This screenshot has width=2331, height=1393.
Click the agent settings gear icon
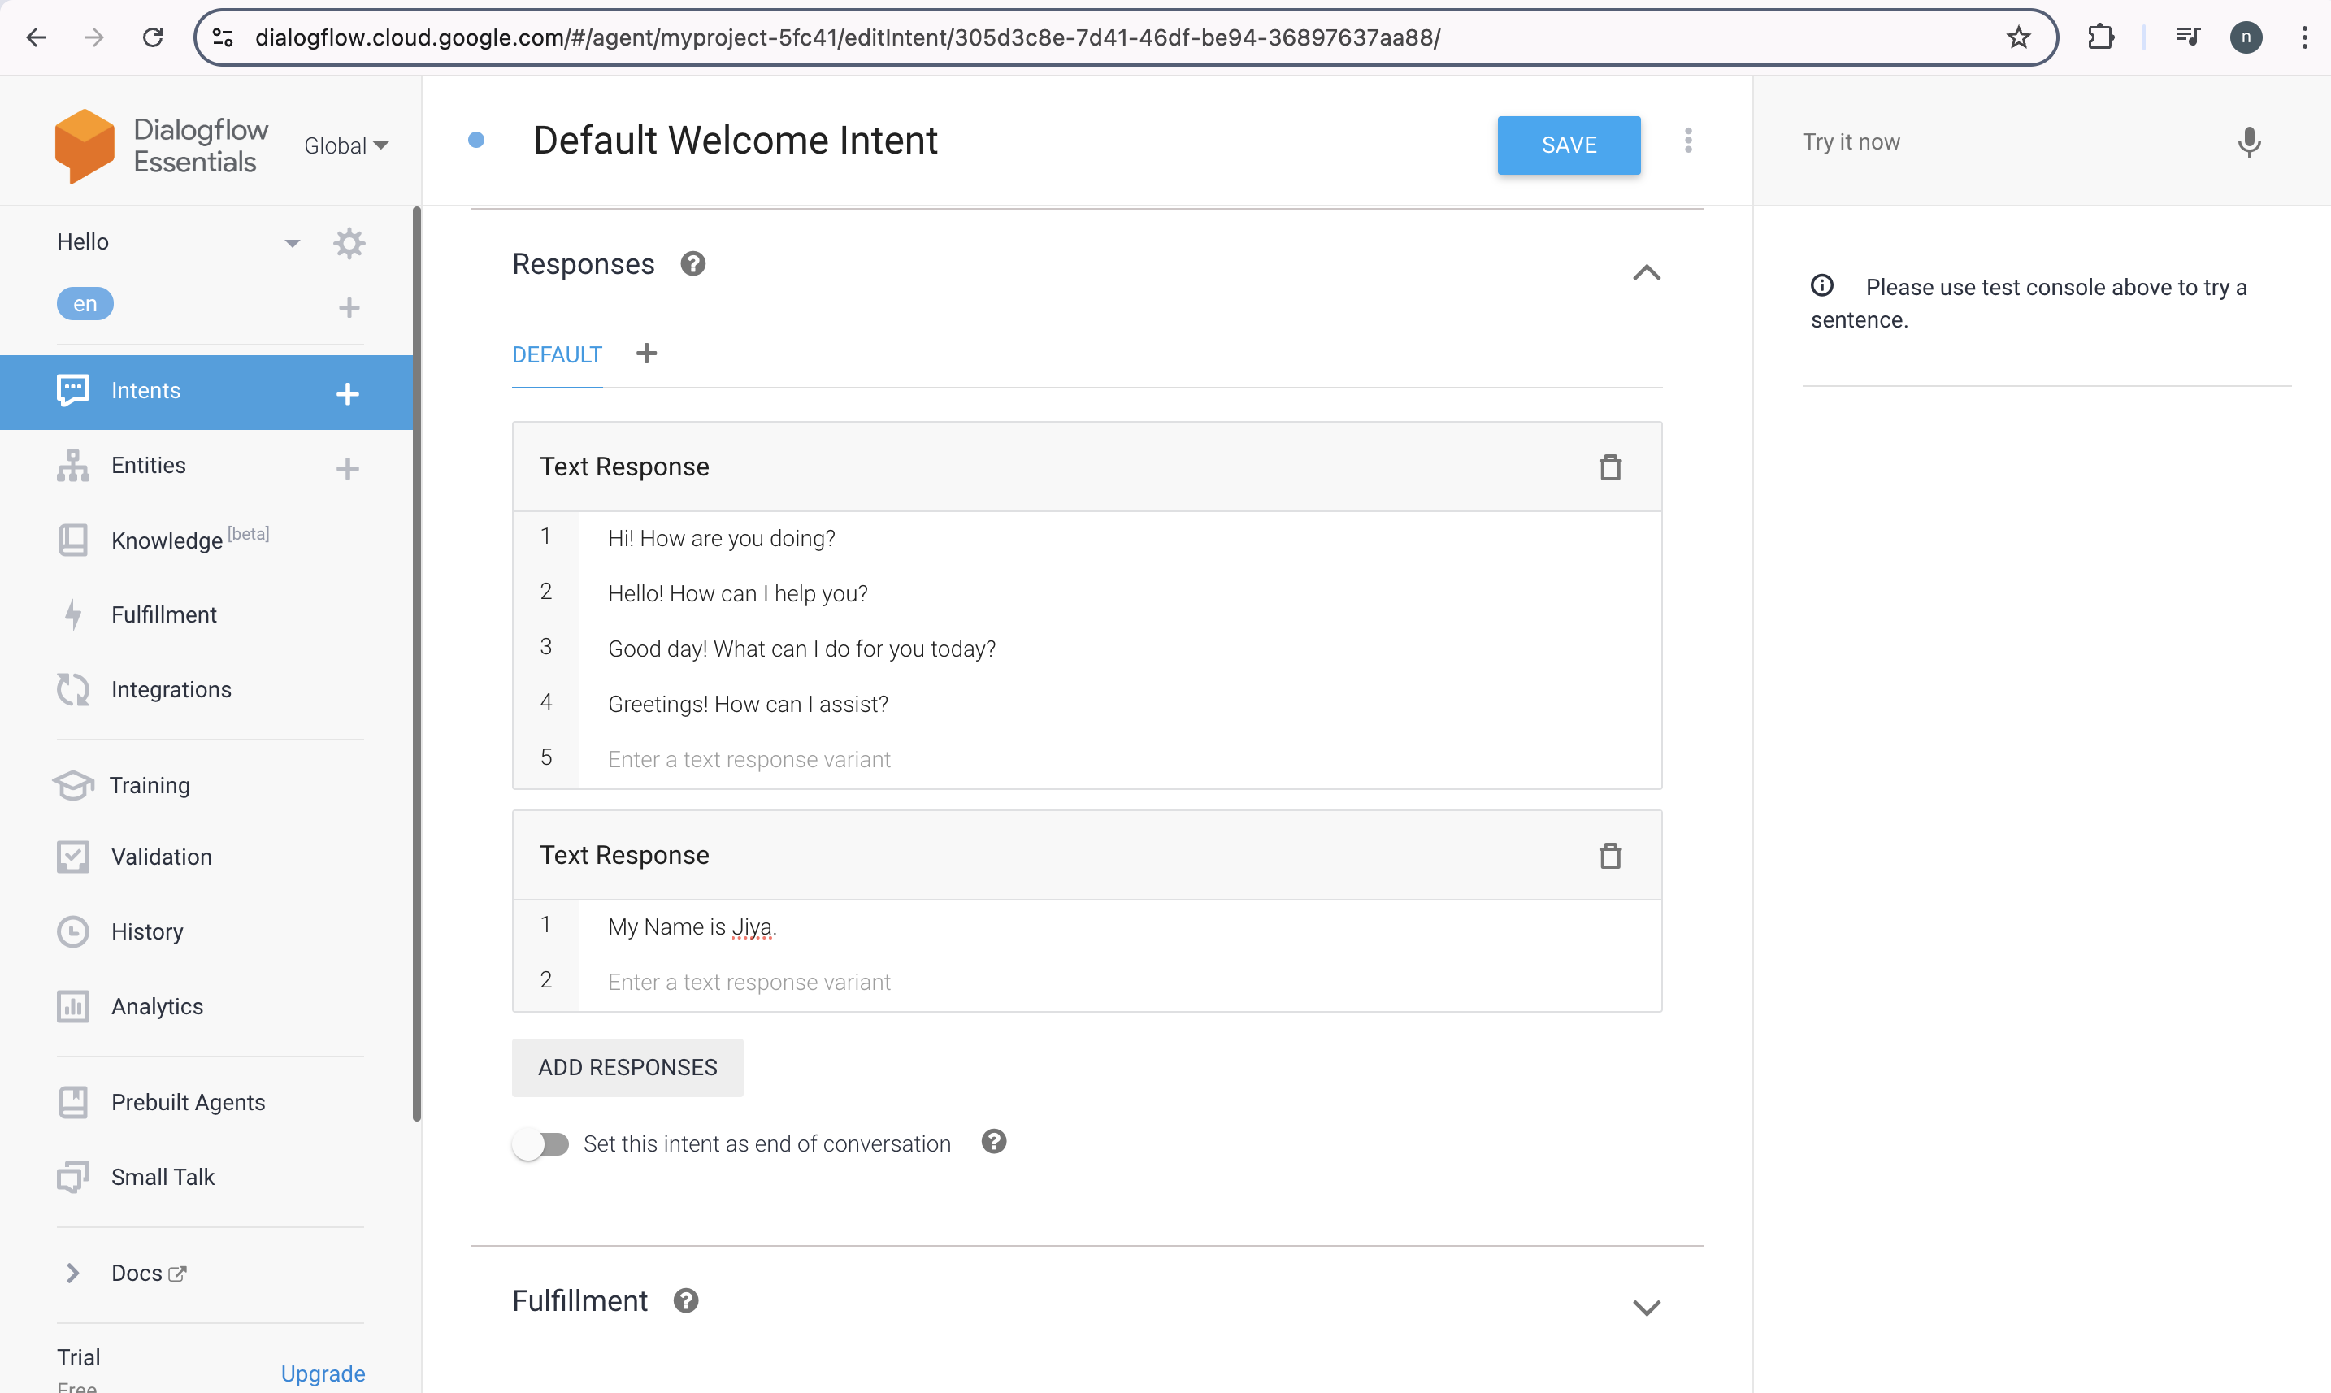coord(349,242)
